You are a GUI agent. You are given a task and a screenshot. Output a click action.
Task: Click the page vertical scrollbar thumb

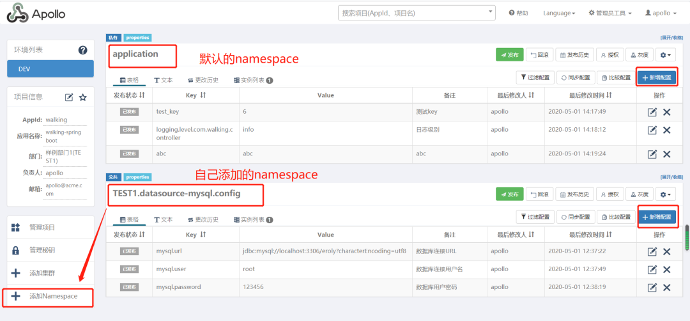(686, 238)
